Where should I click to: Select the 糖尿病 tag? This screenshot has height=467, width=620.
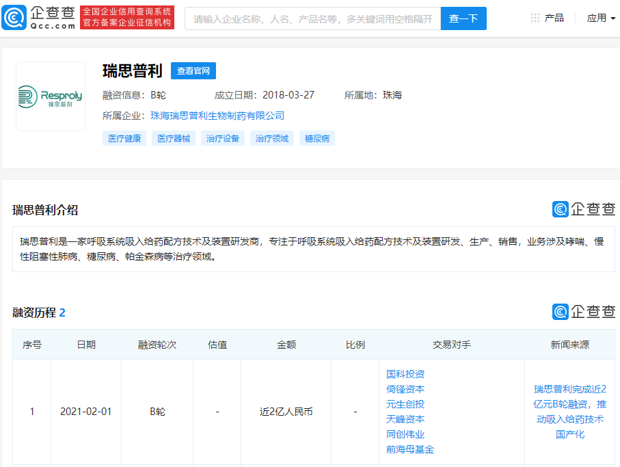point(317,138)
